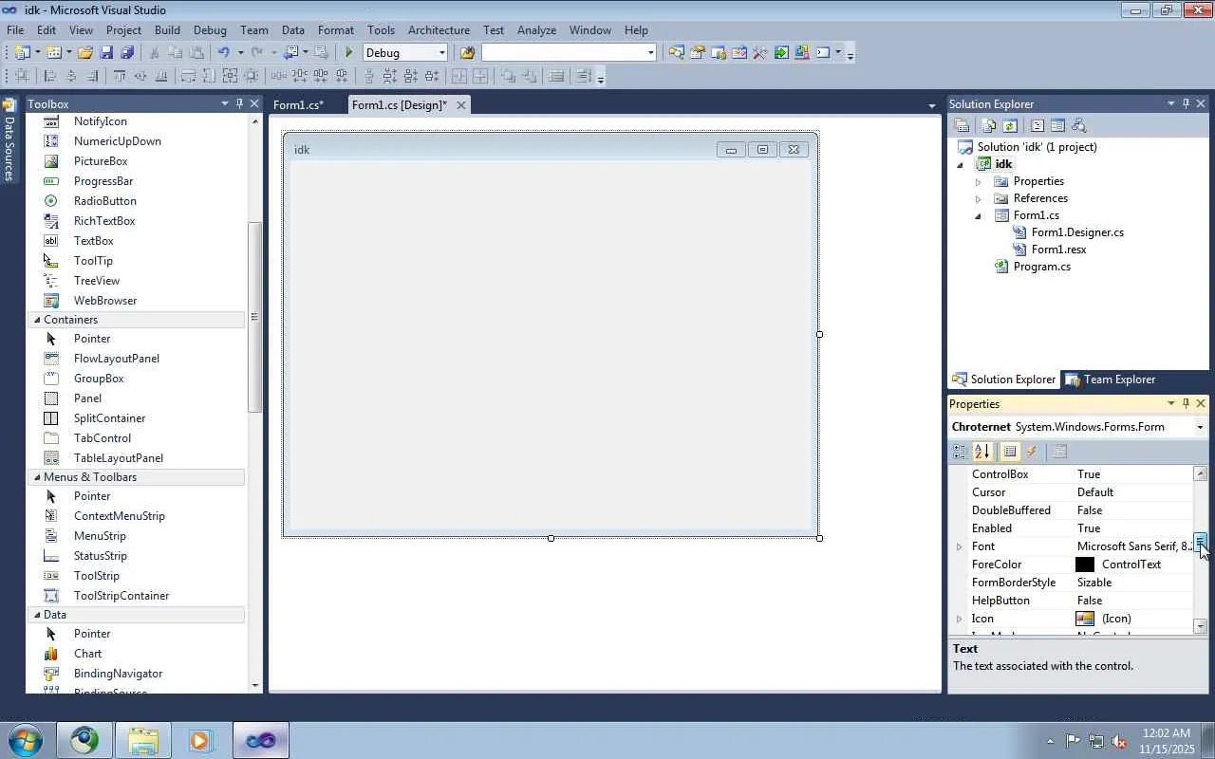Select the WebBrowser control in Toolbox
This screenshot has width=1215, height=759.
105,301
